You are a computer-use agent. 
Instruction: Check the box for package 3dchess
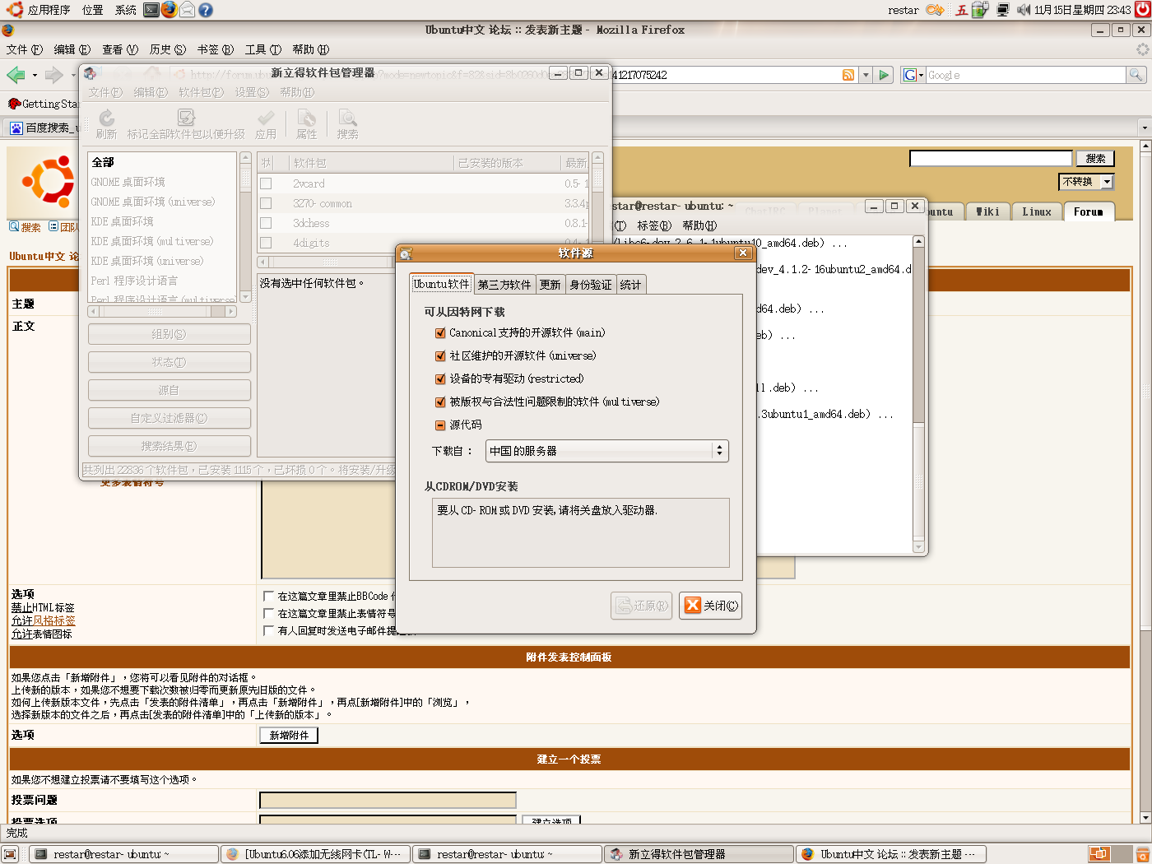266,223
